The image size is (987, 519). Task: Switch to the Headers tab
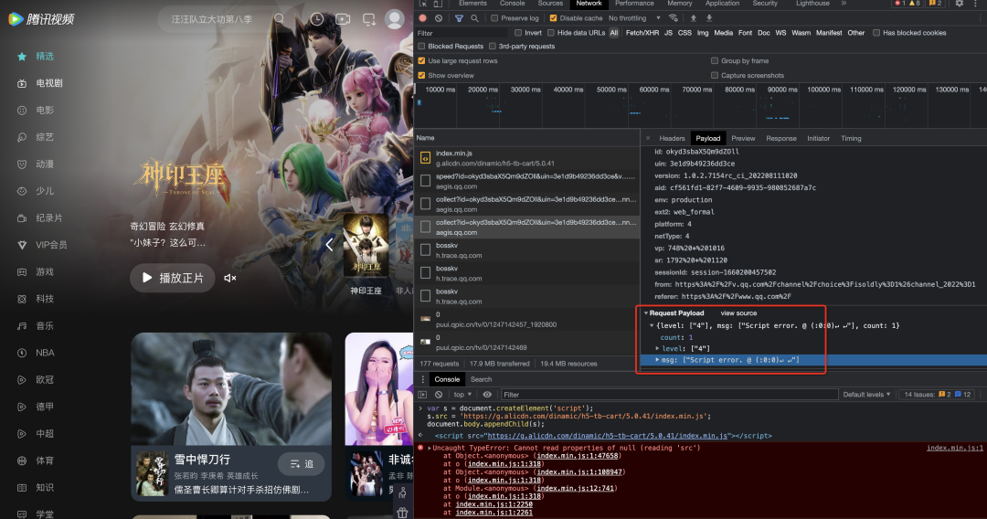pyautogui.click(x=672, y=138)
